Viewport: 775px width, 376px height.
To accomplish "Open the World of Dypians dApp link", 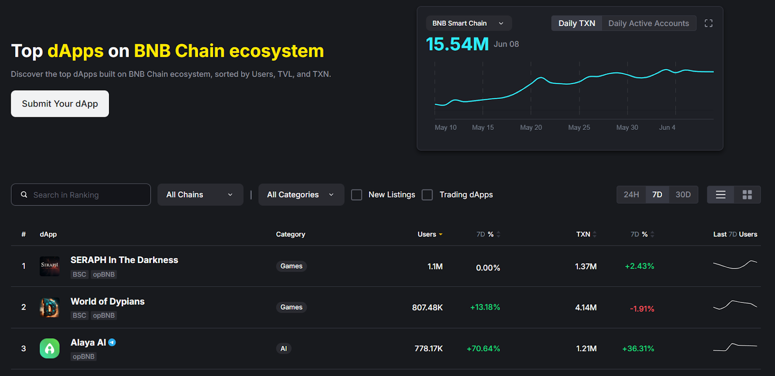I will pyautogui.click(x=108, y=301).
